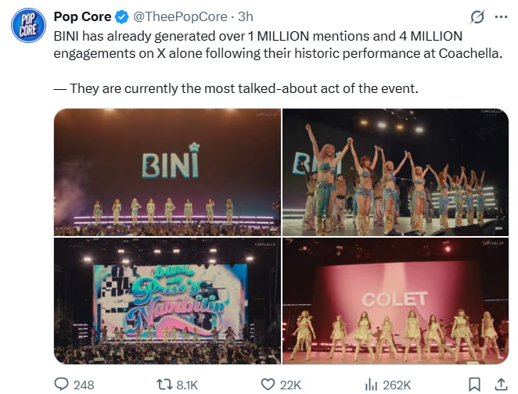
Task: Click the 3h timestamp link
Action: point(245,16)
